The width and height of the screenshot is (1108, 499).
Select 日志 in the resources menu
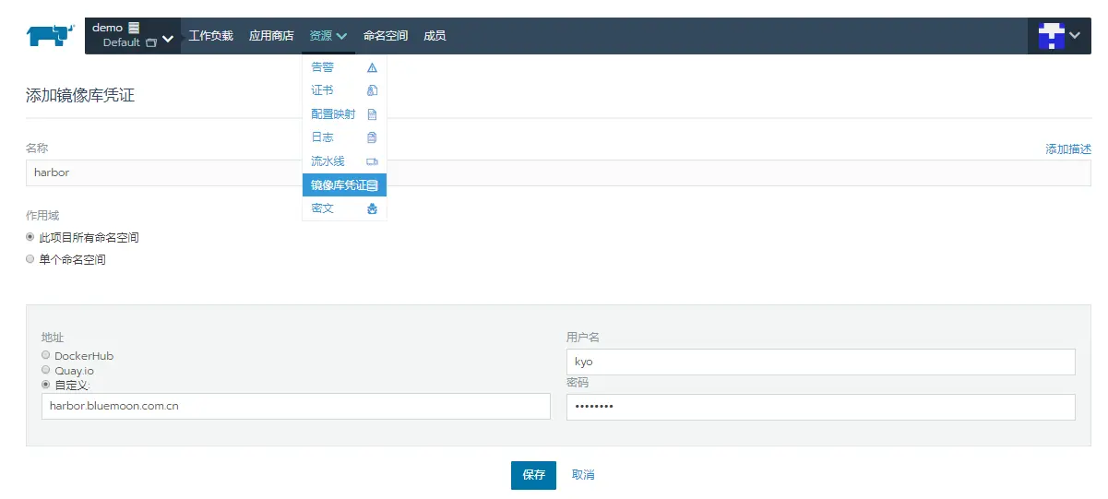click(x=322, y=137)
